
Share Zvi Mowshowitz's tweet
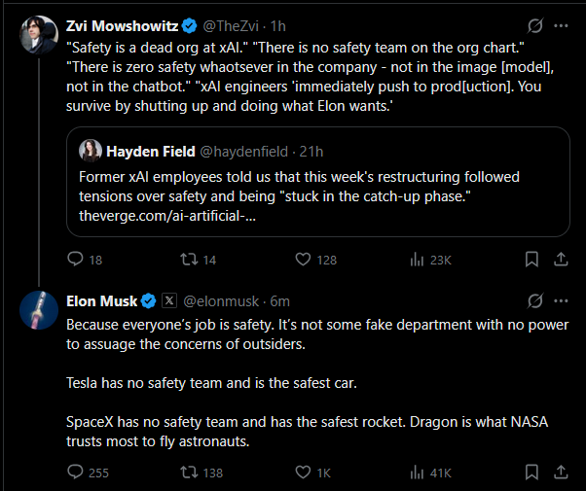(561, 260)
